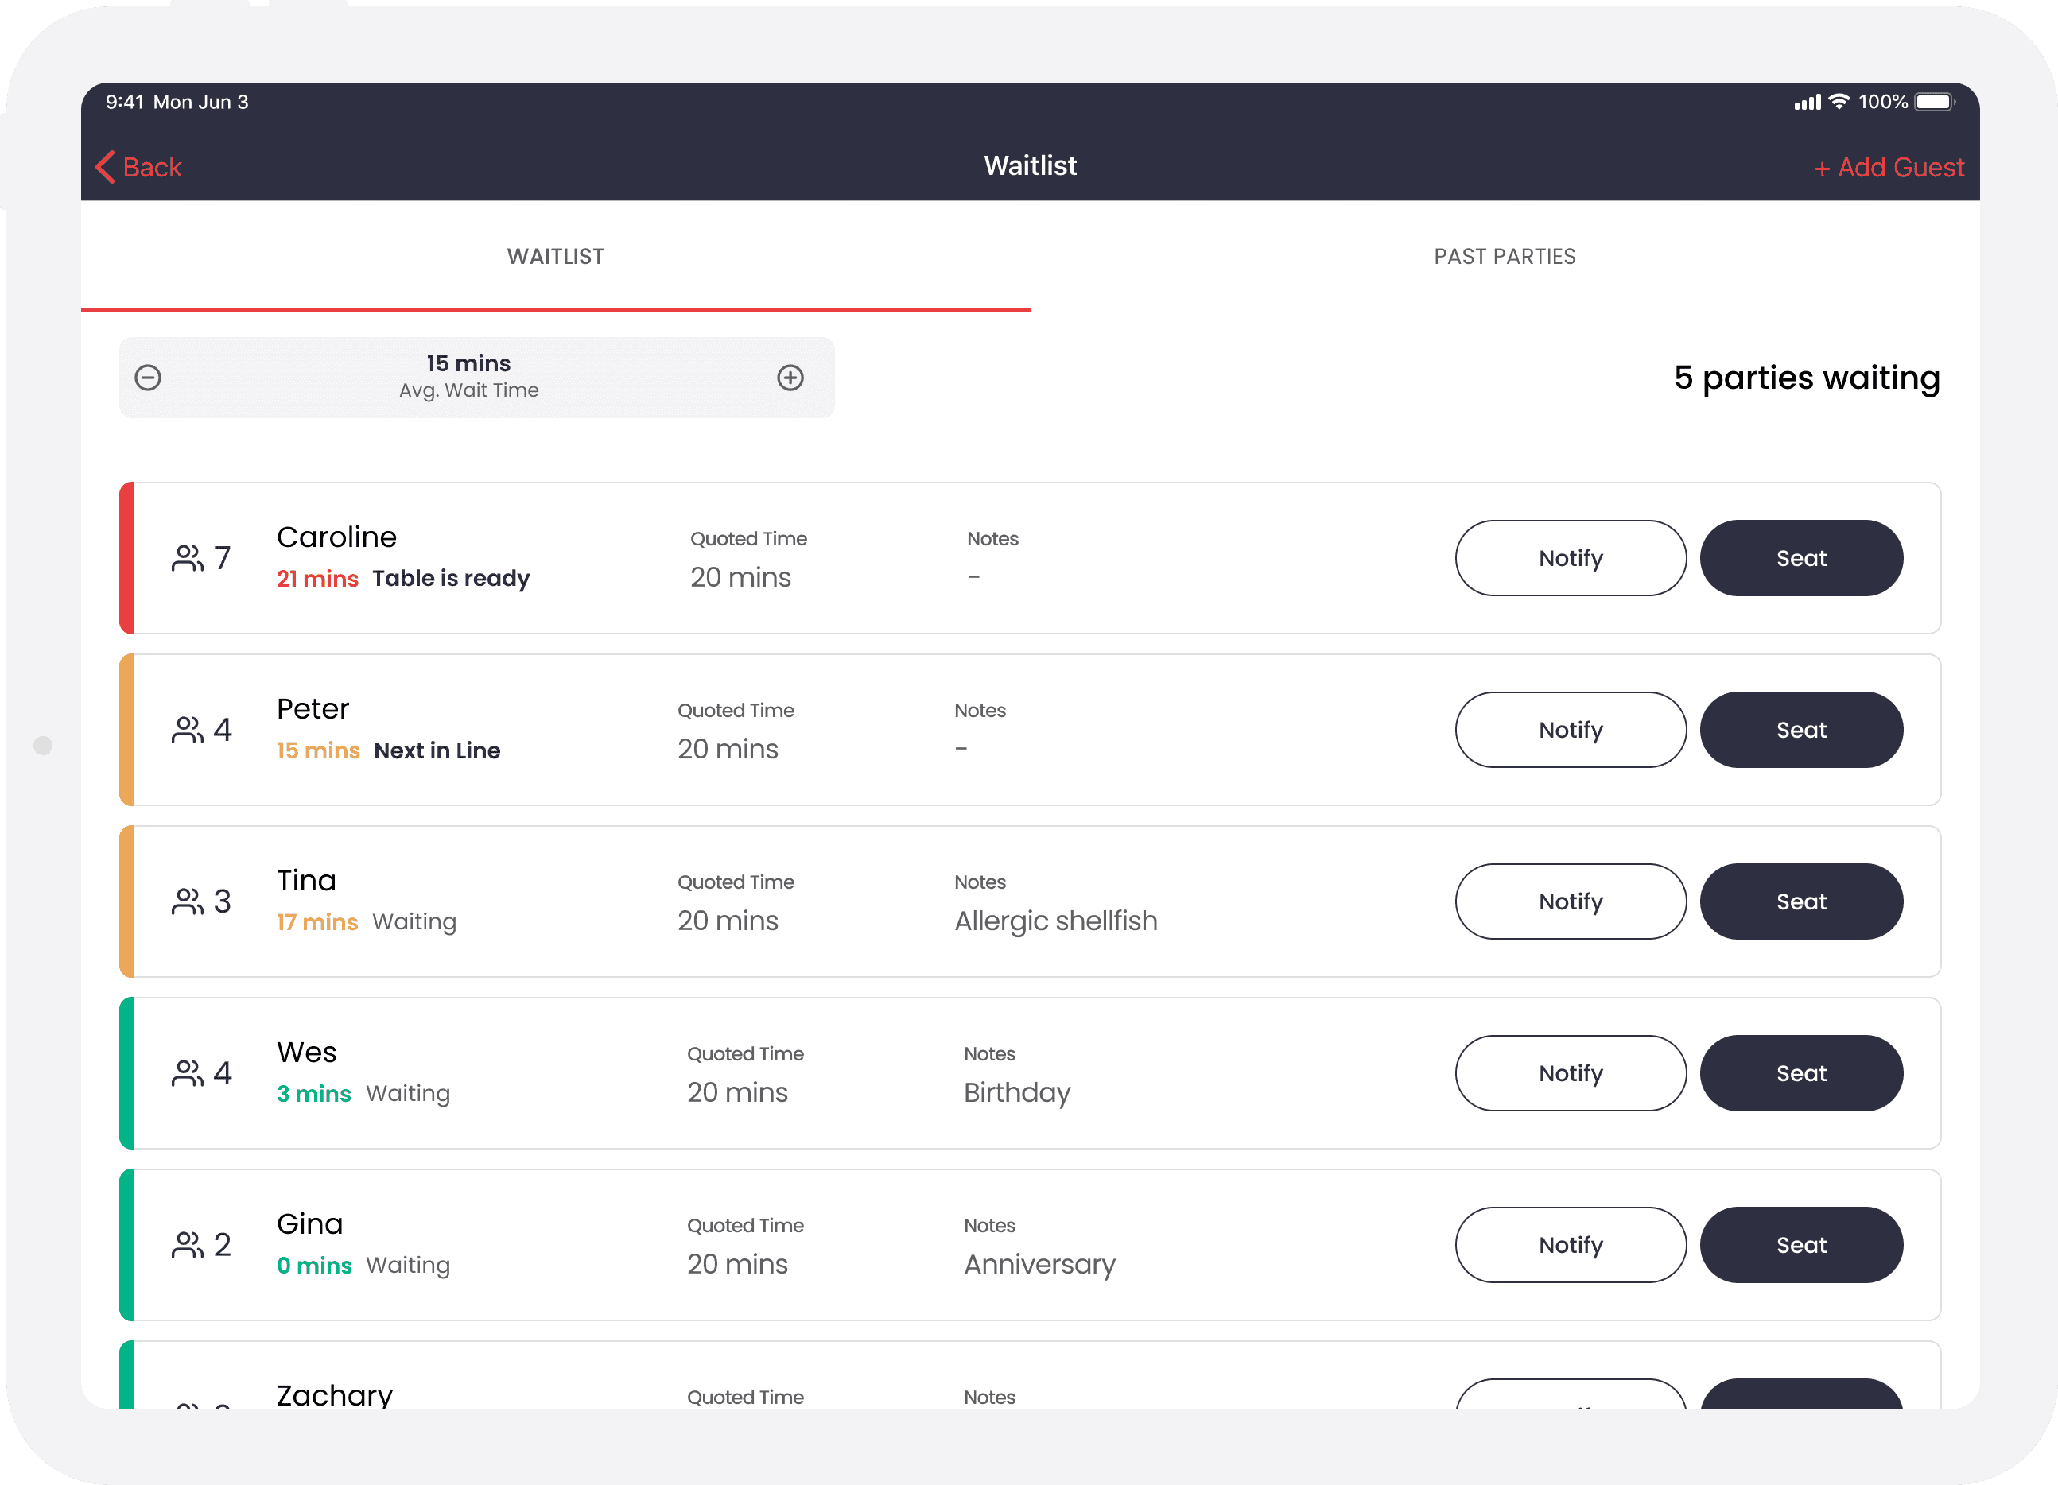The image size is (2058, 1485).
Task: Click party size icon for Caroline
Action: tap(188, 558)
